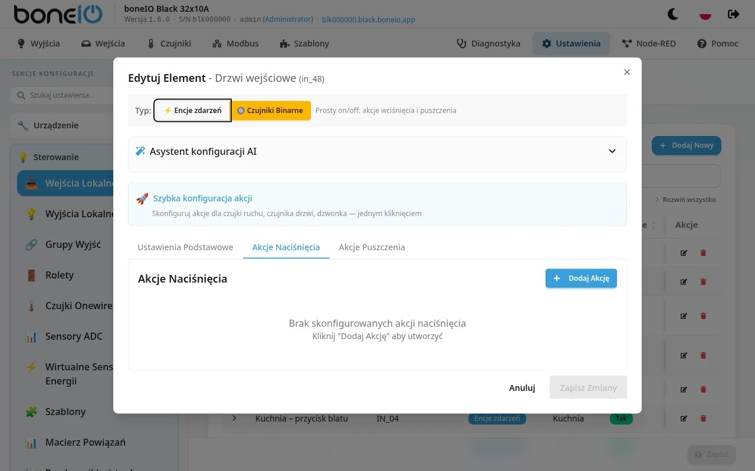
Task: Edit the Kuchnia – przycisk blatu row
Action: click(684, 419)
